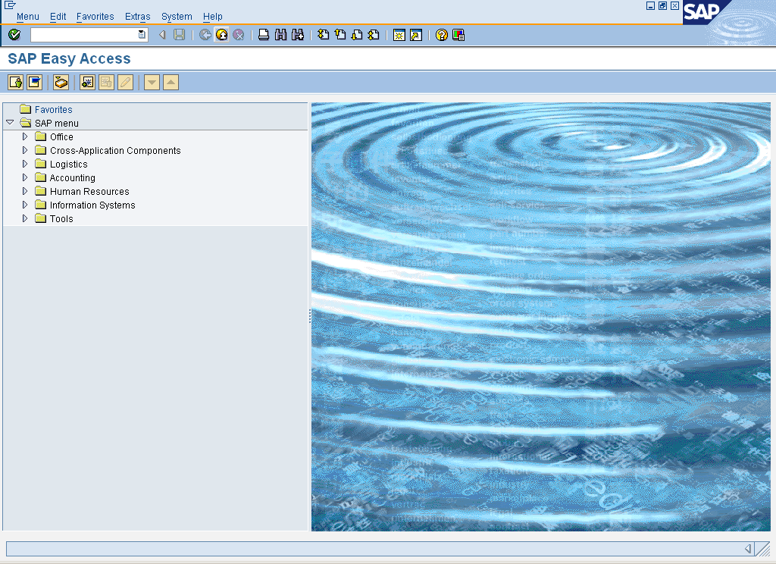Select the SAP menu tree label
Screen dimensions: 776x564
pyautogui.click(x=56, y=124)
